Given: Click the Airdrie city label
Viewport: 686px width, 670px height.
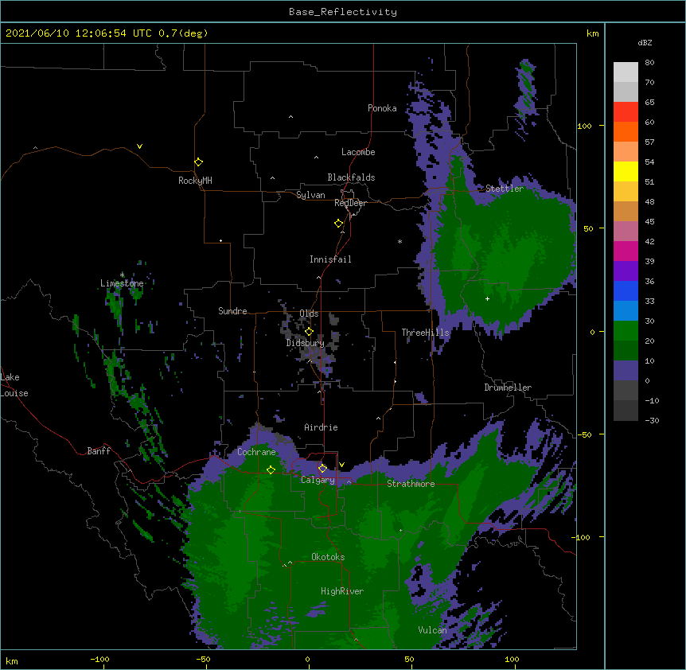Looking at the screenshot, I should (321, 427).
